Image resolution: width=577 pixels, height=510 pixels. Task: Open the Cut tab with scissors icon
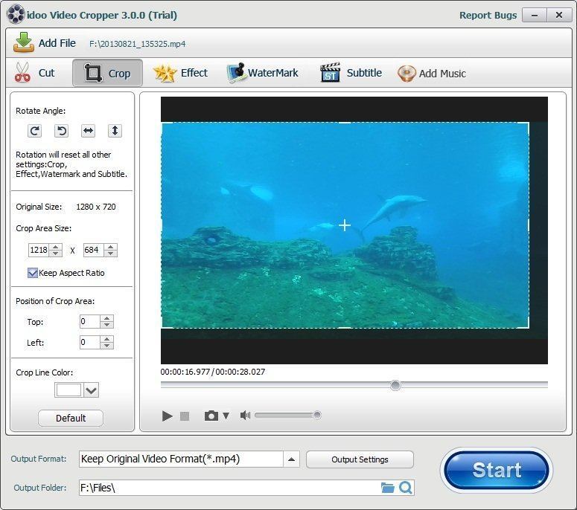pos(34,73)
